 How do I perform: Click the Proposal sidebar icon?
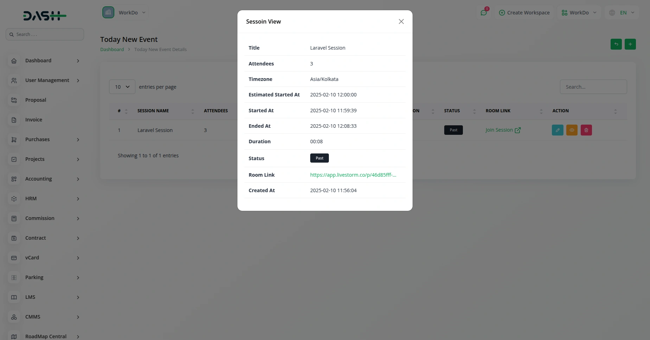[x=14, y=100]
